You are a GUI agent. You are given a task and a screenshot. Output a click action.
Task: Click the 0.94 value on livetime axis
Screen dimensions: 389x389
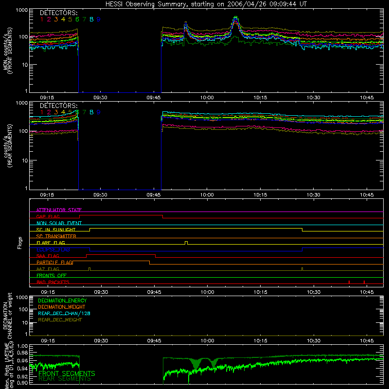22,369
